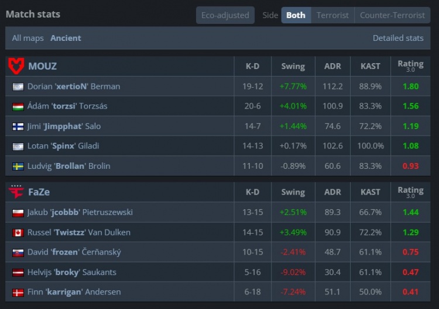Toggle the Eco-adjusted stats button
The image size is (439, 309).
tap(225, 15)
